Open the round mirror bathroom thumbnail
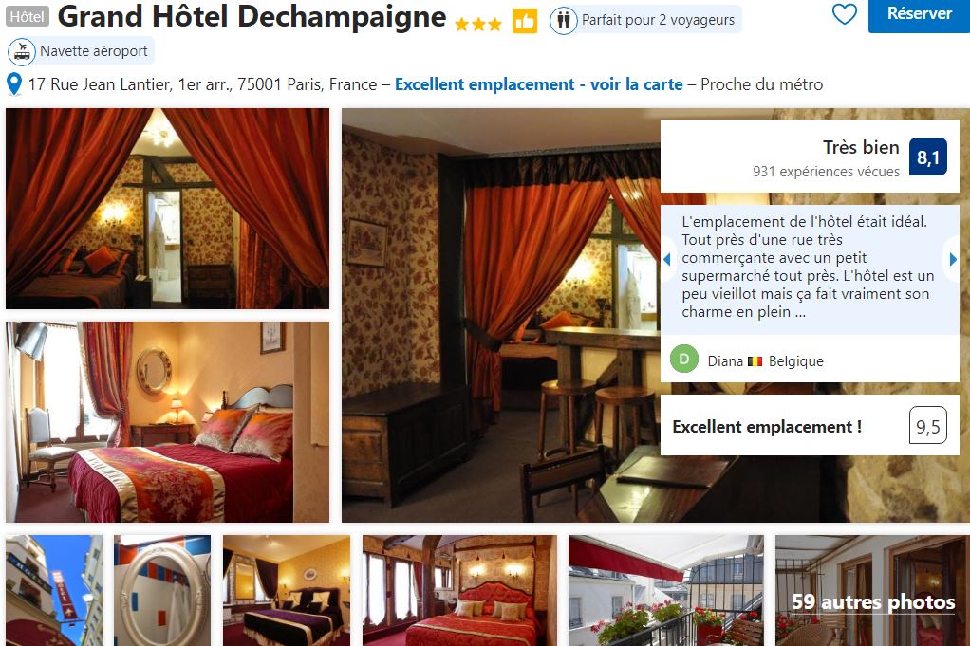 (x=162, y=590)
